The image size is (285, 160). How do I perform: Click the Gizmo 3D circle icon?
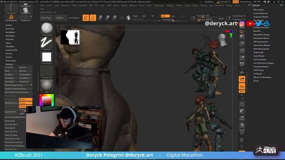click(x=122, y=18)
